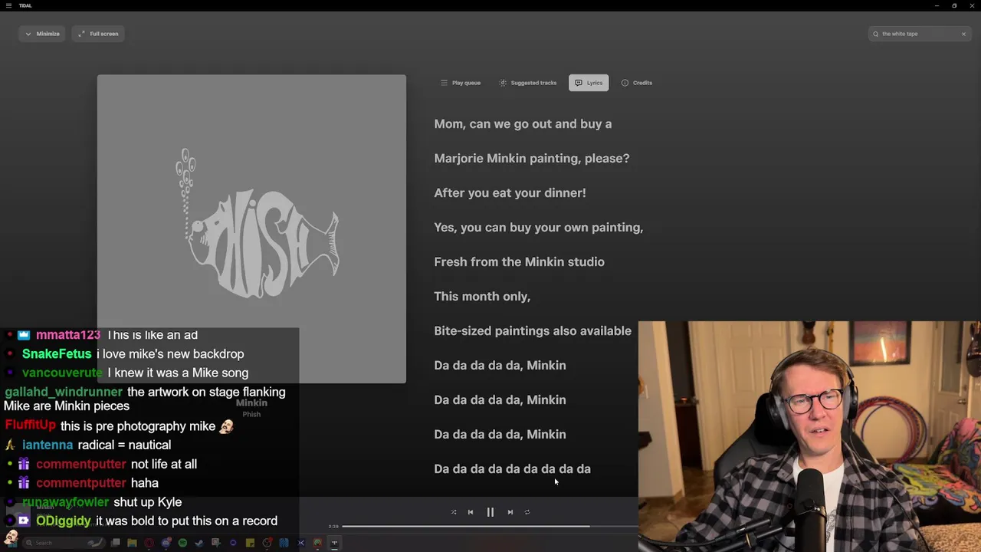Image resolution: width=981 pixels, height=552 pixels.
Task: Click lyric line 'Mom, can we go out and buy a'
Action: tap(523, 124)
